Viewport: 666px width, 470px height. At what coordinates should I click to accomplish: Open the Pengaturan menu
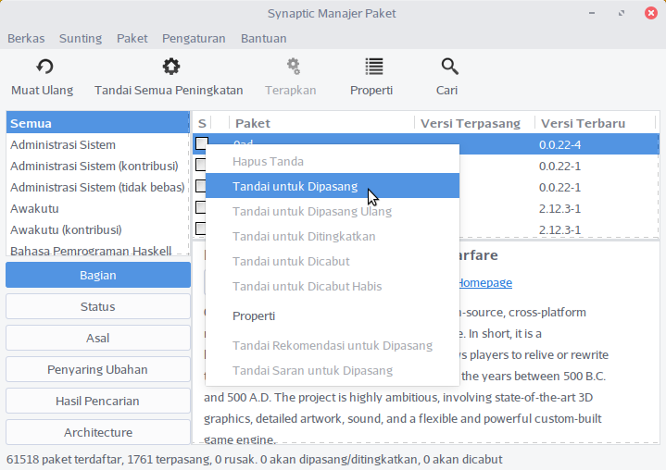pos(194,38)
